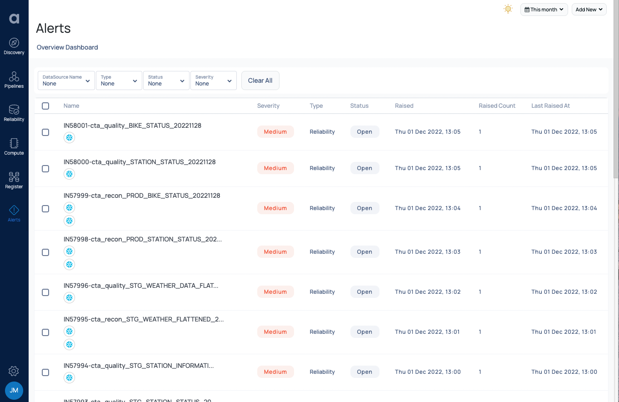Image resolution: width=619 pixels, height=402 pixels.
Task: Click the Snowflake datasource icon under IN58001
Action: [69, 137]
